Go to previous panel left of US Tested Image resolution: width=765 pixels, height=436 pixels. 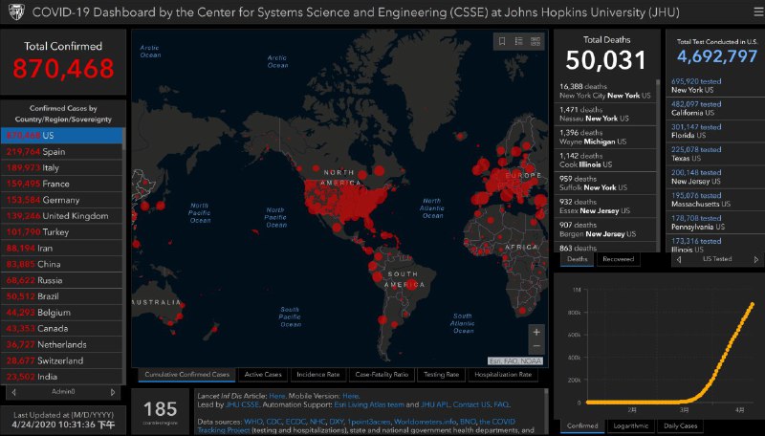tap(679, 259)
